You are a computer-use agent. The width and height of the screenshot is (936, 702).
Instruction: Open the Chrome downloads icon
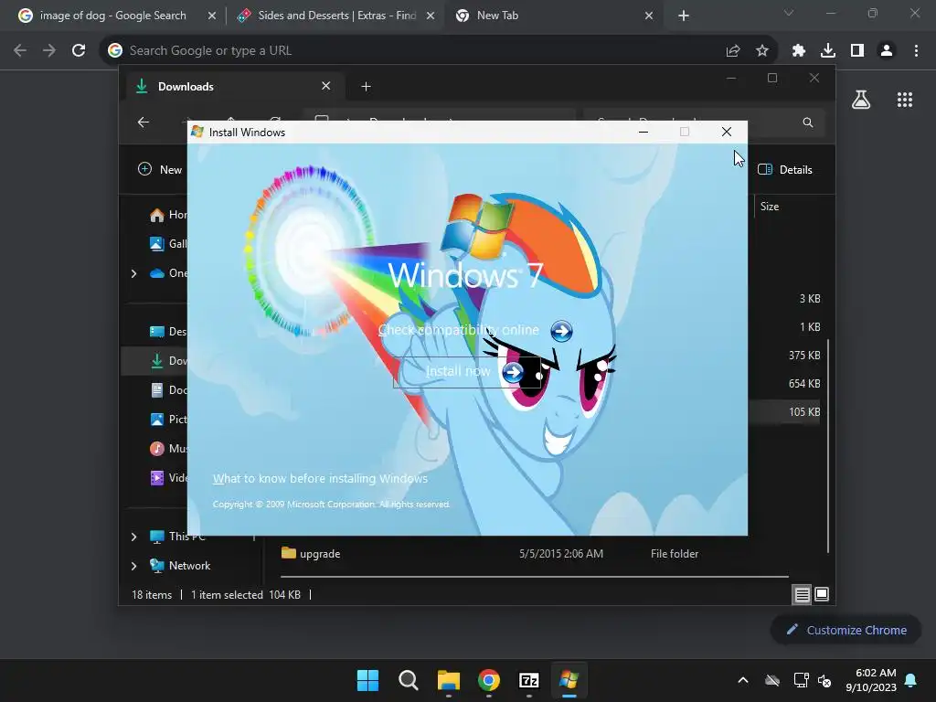pos(828,51)
